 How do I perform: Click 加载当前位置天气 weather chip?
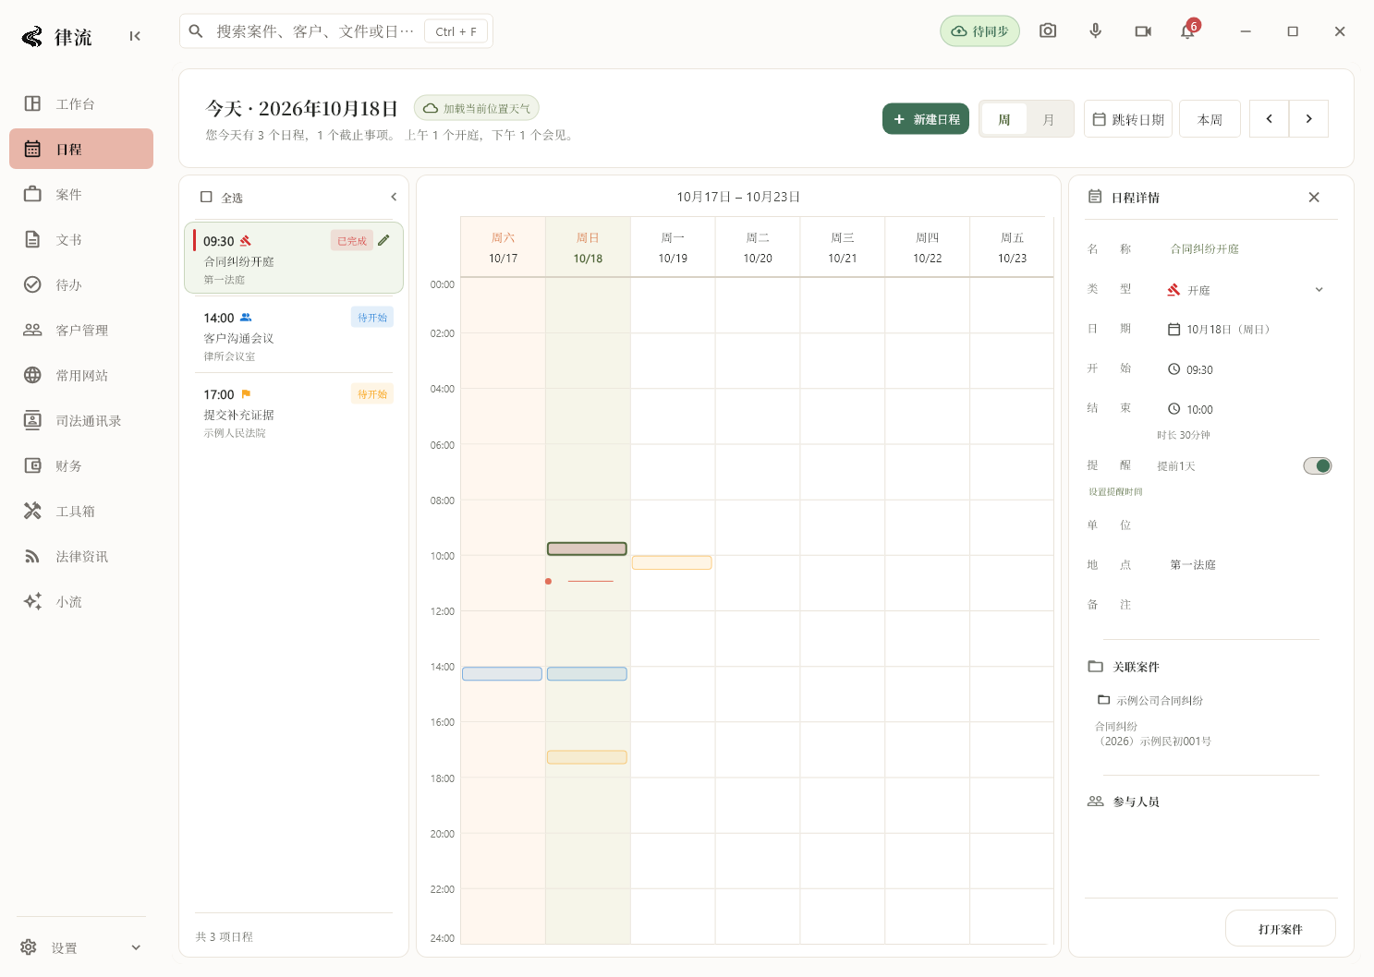[x=477, y=108]
